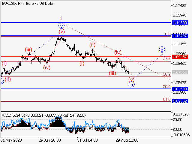The image size is (192, 144).
Task: Click the 1.15940 price axis value
Action: [x=179, y=15]
